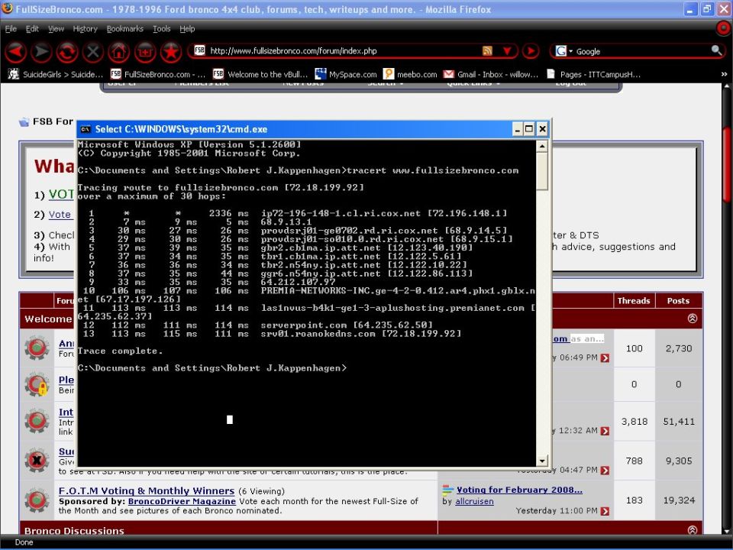Collapse the Welcome forum category
Image resolution: width=733 pixels, height=550 pixels.
693,318
